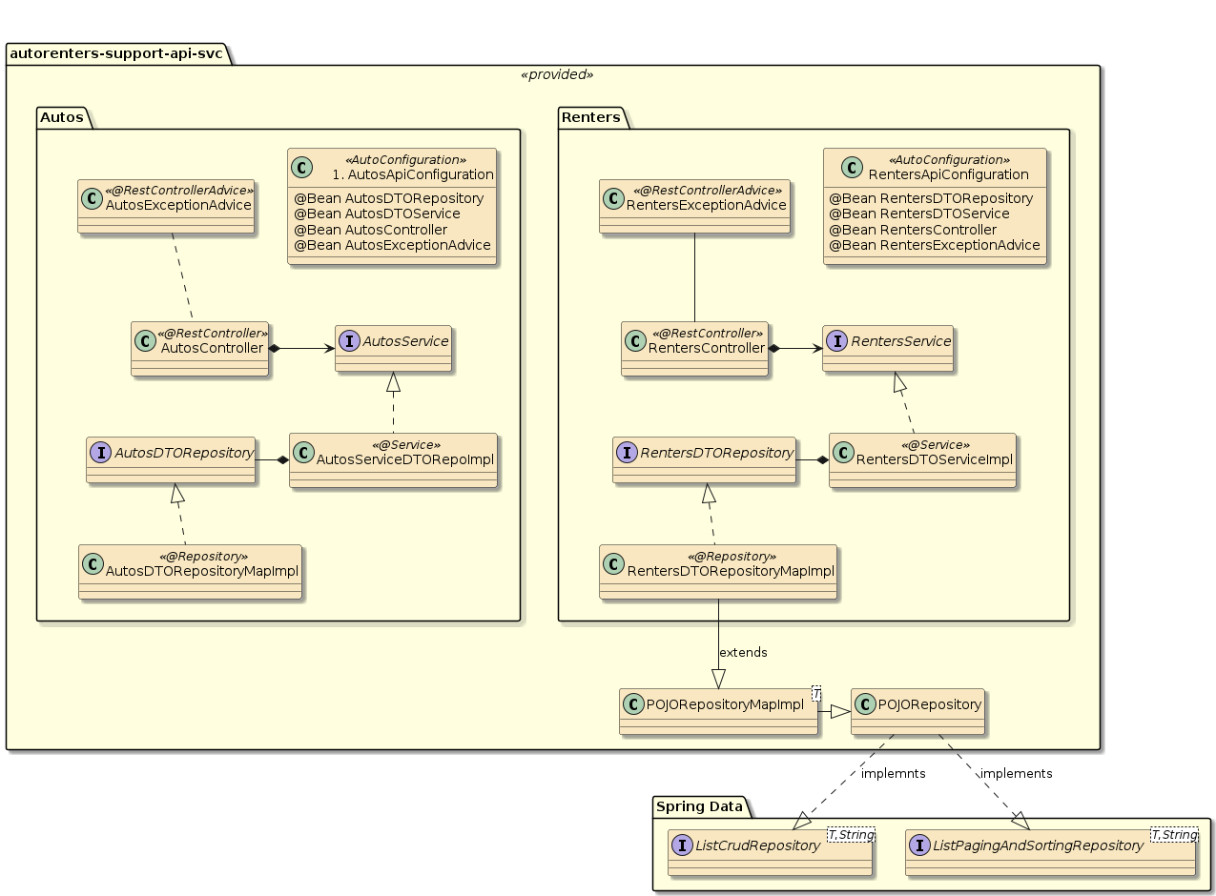Select the Renters package tab label
This screenshot has width=1216, height=896.
click(x=591, y=117)
